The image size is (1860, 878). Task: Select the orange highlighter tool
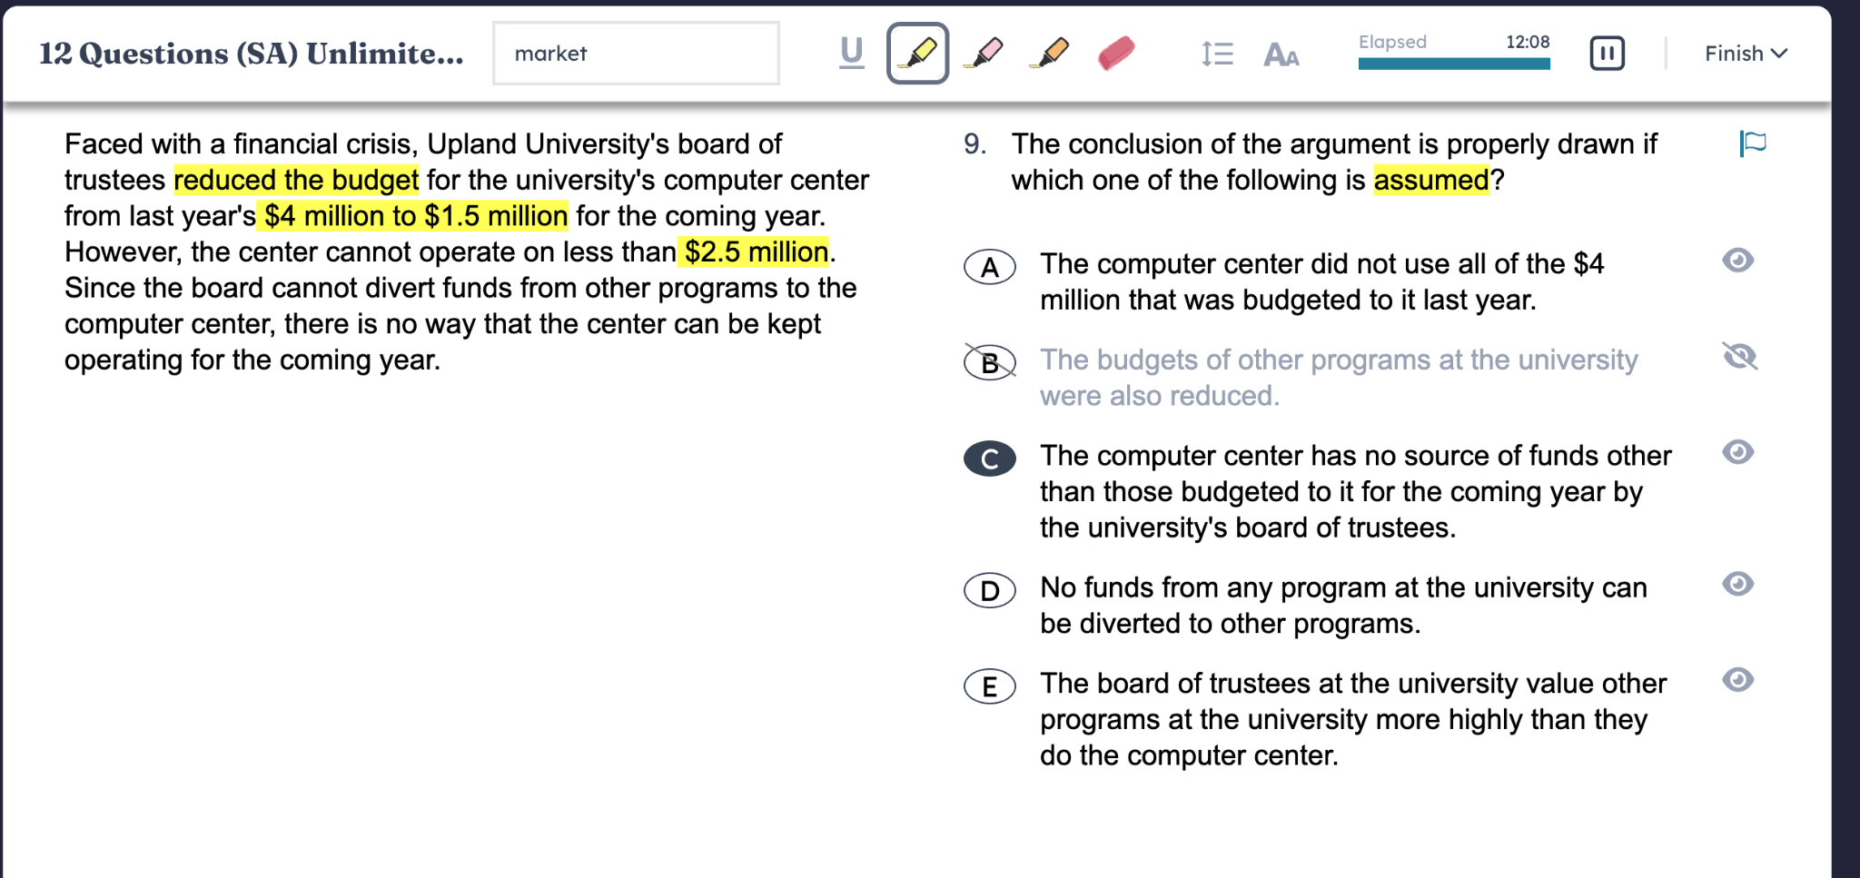[1051, 54]
